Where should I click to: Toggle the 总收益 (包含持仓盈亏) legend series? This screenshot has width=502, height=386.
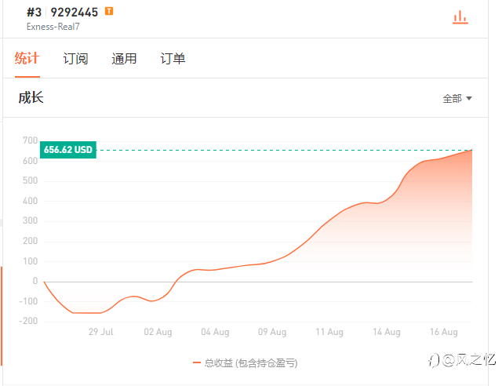coord(250,362)
